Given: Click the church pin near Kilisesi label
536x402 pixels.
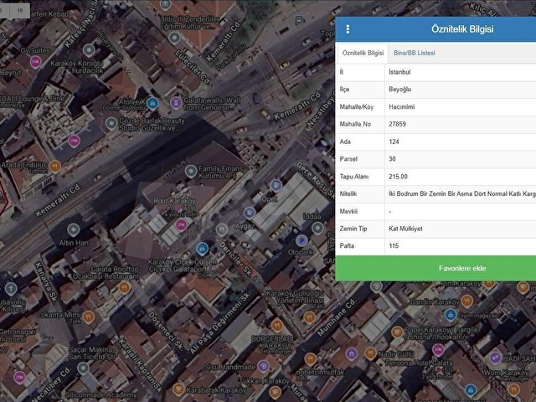Looking at the screenshot, I should (x=11, y=289).
